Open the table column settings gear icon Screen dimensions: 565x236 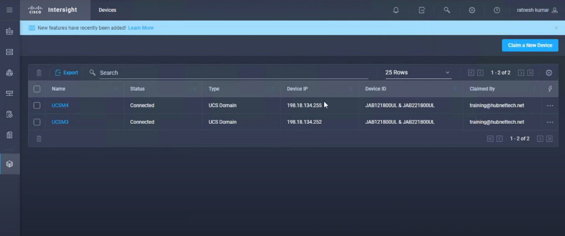548,73
